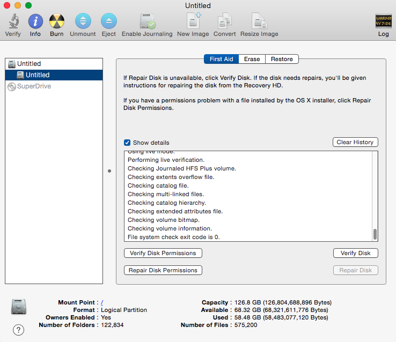
Task: Click Verify Disk Permissions button
Action: [x=163, y=253]
